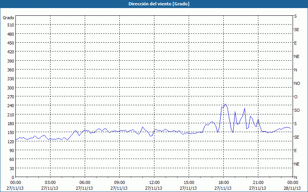Click the 27/11/13 date under 12:00
308x192 pixels.
pos(154,188)
